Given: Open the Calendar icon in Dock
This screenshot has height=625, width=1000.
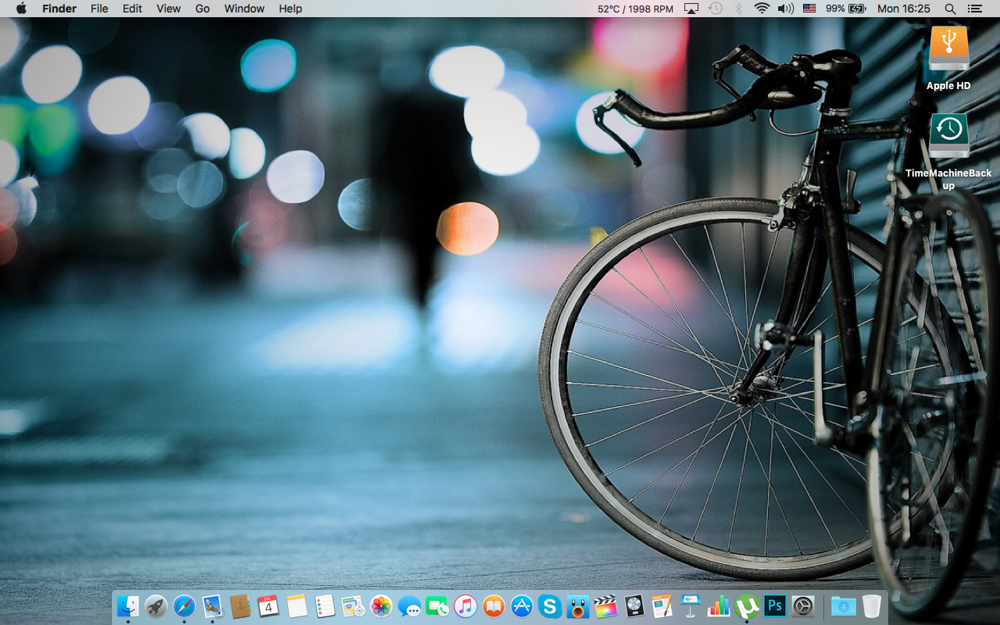Looking at the screenshot, I should pyautogui.click(x=268, y=605).
